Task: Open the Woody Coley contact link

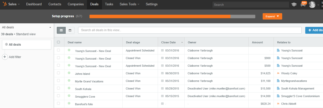Action: tap(289, 73)
